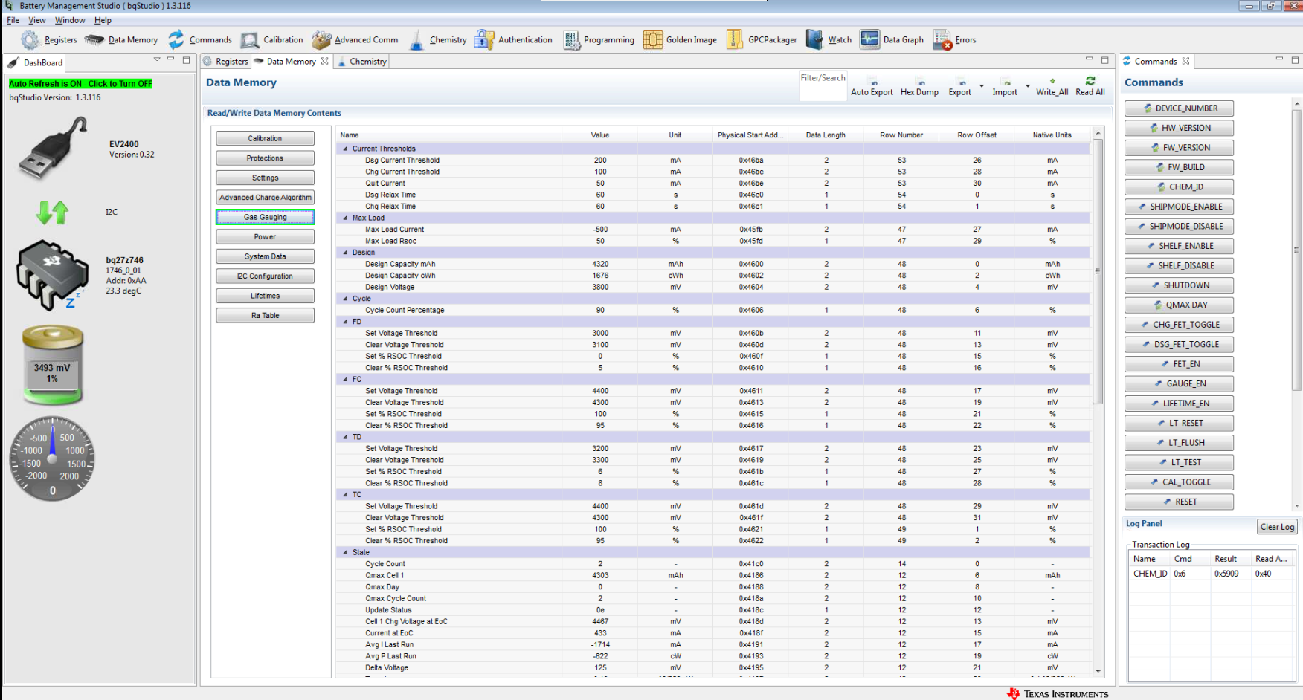Viewport: 1303px width, 700px height.
Task: Open the Import dropdown arrow
Action: tap(1028, 86)
